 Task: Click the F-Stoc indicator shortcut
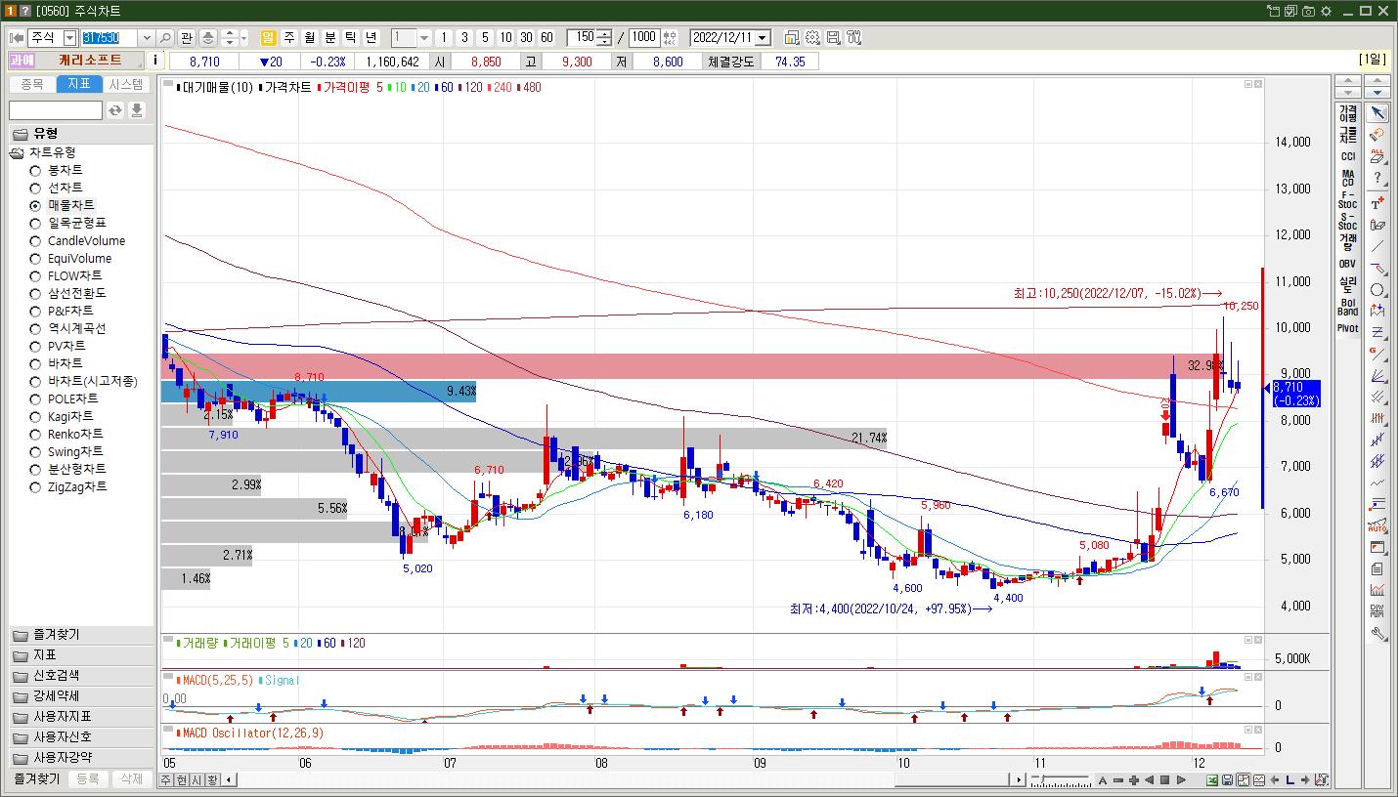point(1348,199)
